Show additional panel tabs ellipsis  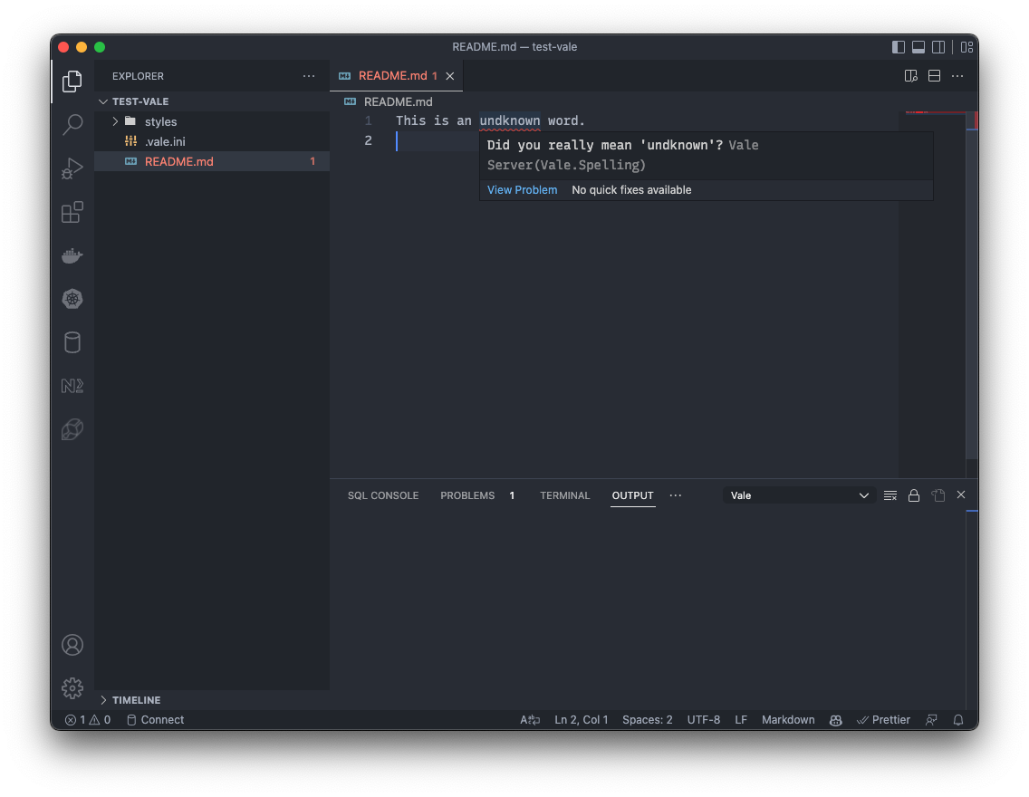676,496
